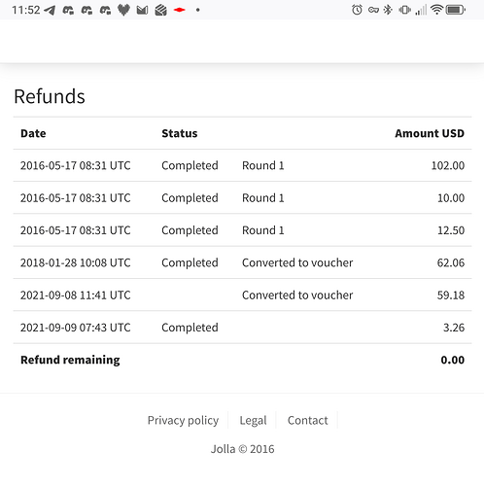
Task: Tap the 11:52 clock in status bar
Action: [x=26, y=10]
